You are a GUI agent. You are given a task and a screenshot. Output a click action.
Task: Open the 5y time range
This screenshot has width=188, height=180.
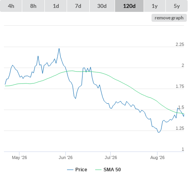tap(177, 6)
